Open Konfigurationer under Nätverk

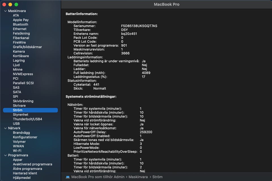(25, 137)
